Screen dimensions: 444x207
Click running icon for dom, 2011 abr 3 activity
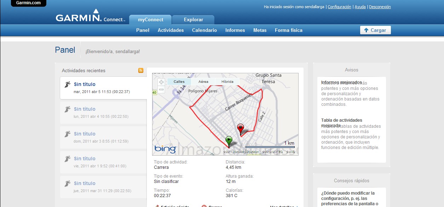pos(68,134)
